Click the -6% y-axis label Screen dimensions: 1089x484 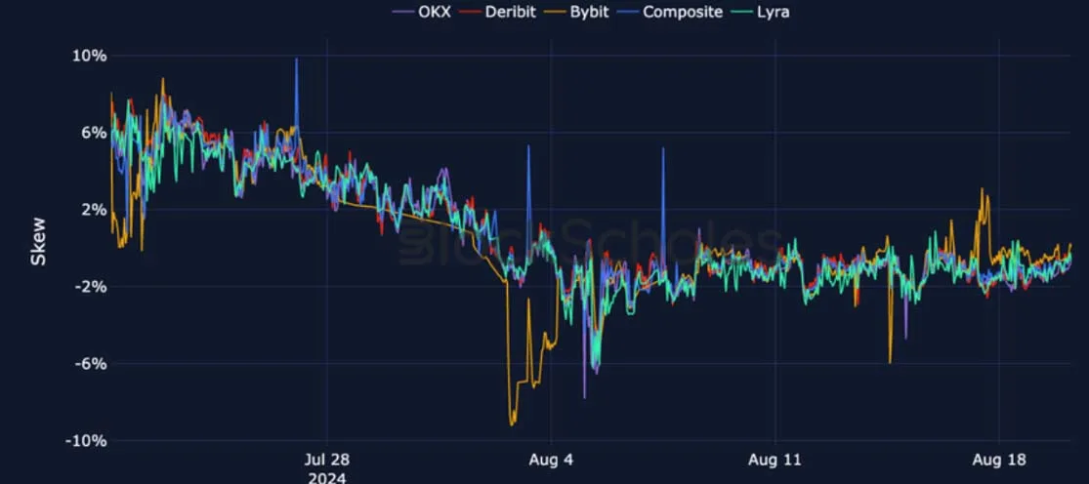92,363
